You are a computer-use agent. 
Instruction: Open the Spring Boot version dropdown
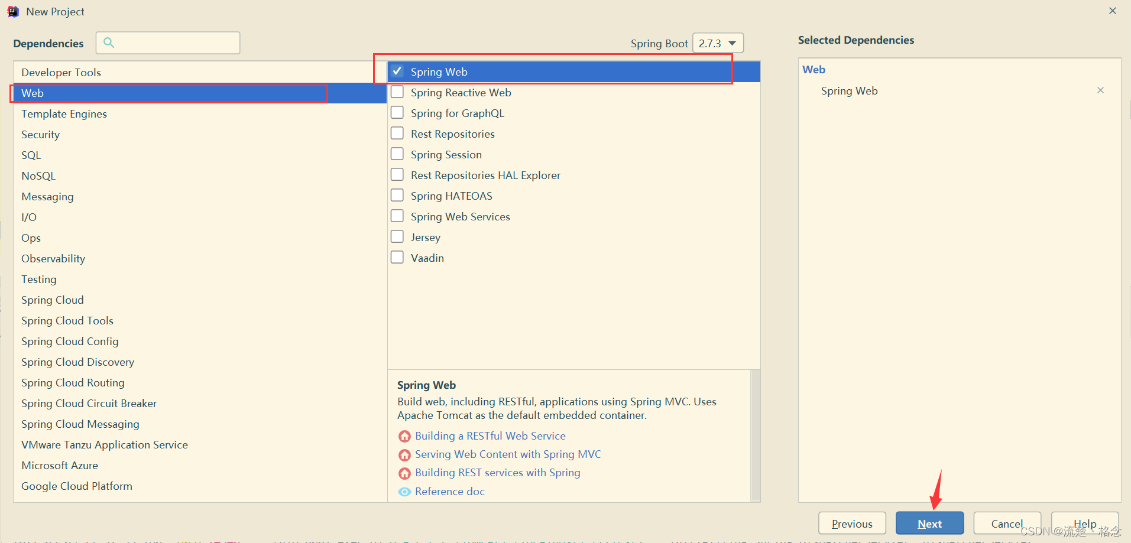click(718, 43)
